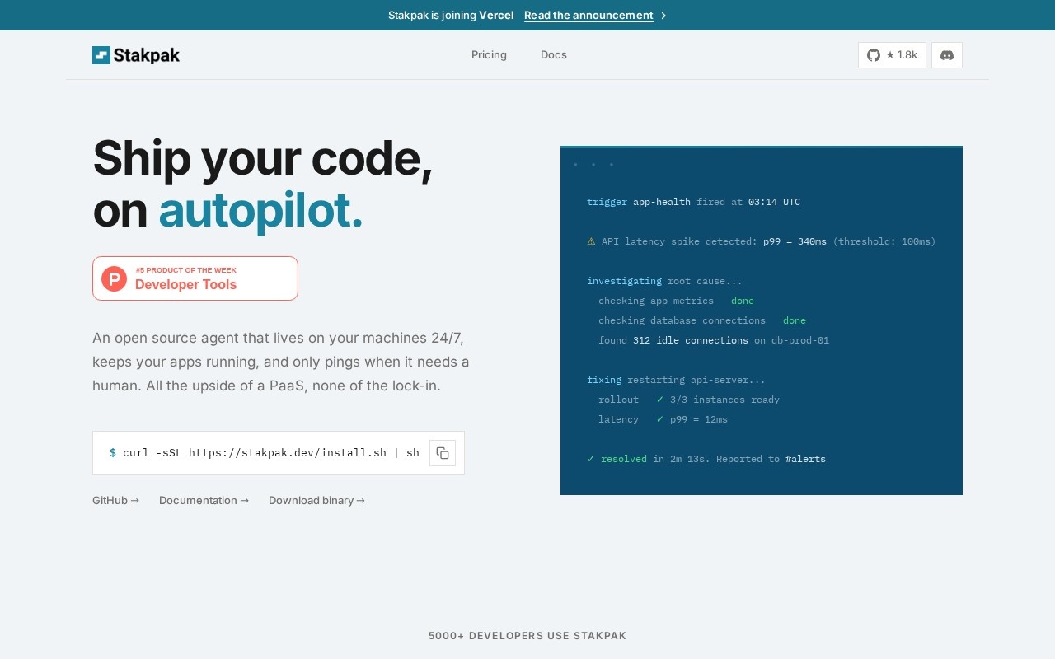Click 'Stakpak is joining Vercel' banner text
Image resolution: width=1055 pixels, height=659 pixels.
pyautogui.click(x=451, y=16)
